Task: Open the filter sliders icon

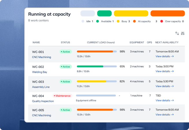Action: click(x=183, y=34)
